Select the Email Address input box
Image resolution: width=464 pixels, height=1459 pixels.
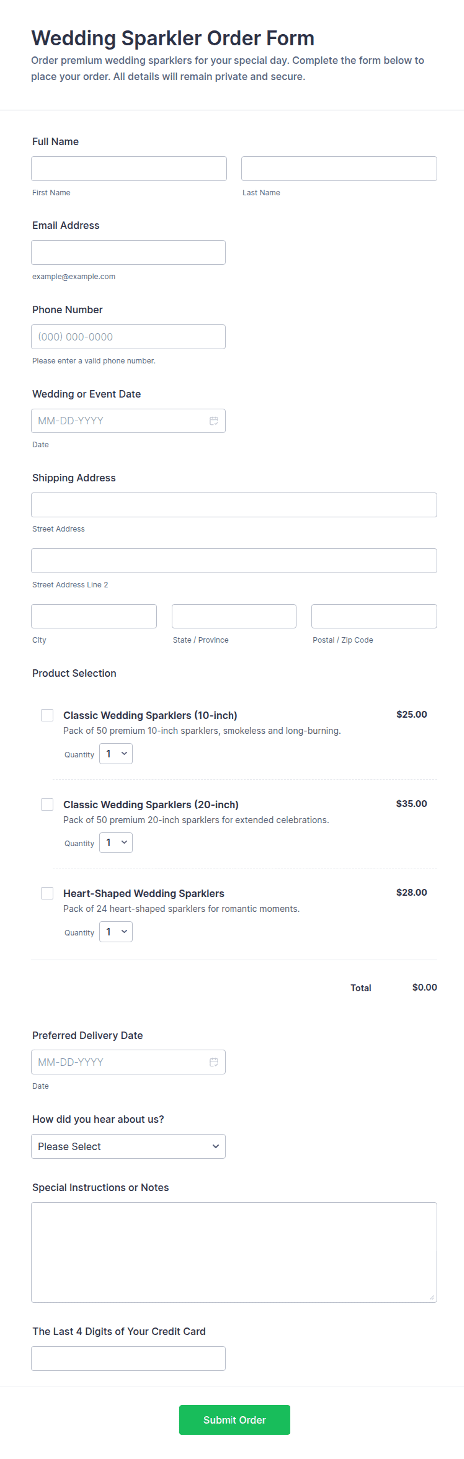click(x=128, y=252)
